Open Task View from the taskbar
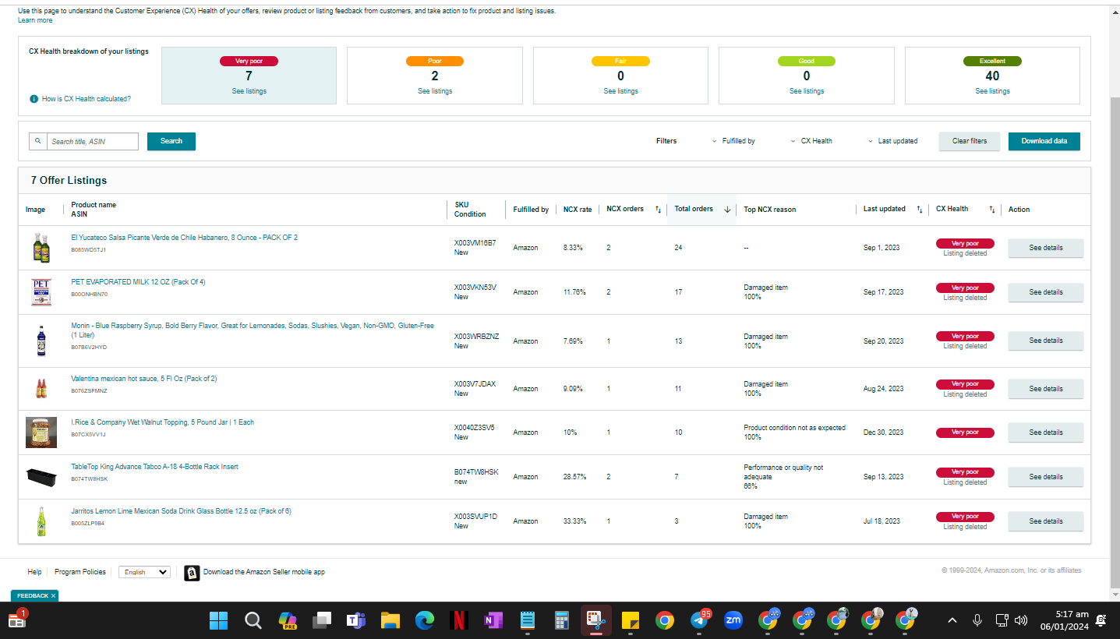 pyautogui.click(x=322, y=620)
